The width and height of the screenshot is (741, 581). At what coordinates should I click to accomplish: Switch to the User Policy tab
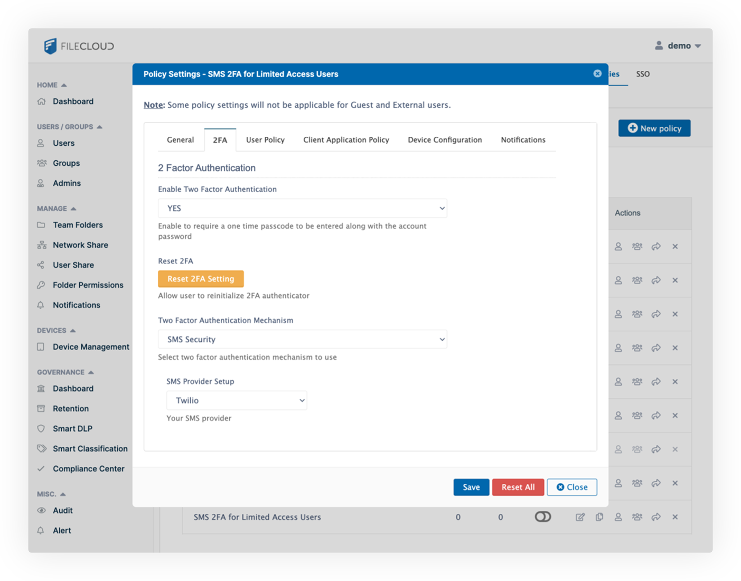pos(265,140)
